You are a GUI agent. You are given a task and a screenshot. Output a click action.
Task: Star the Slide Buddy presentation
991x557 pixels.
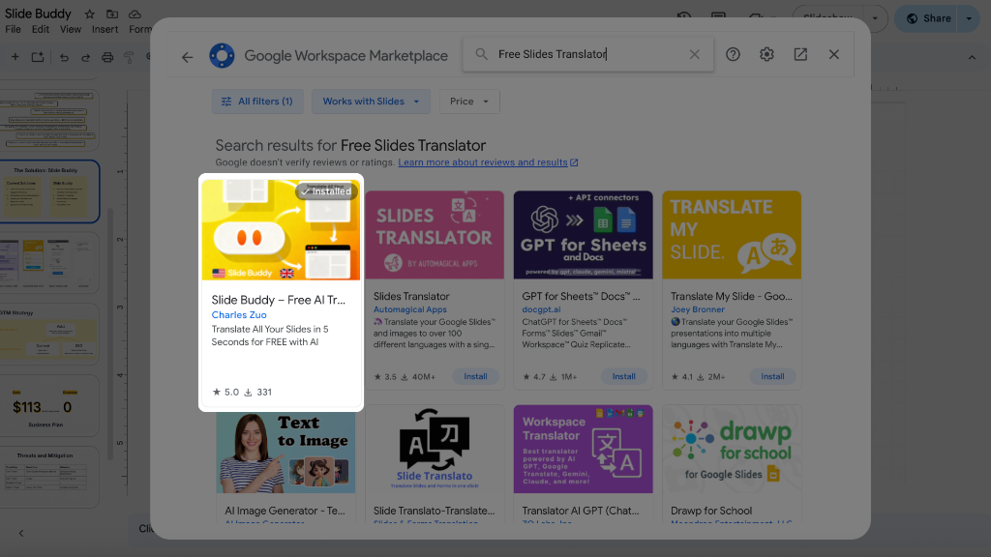point(89,14)
